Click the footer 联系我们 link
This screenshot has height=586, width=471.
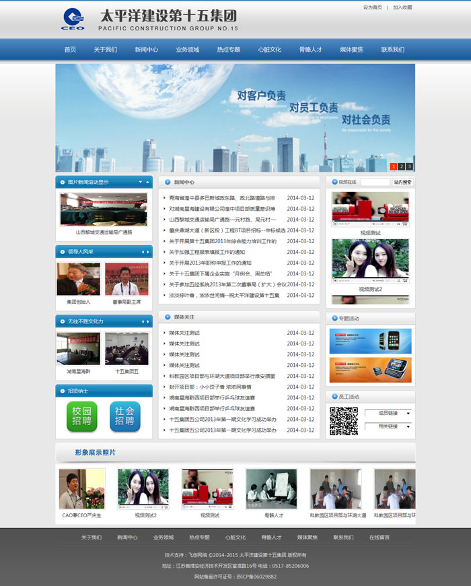pyautogui.click(x=343, y=538)
